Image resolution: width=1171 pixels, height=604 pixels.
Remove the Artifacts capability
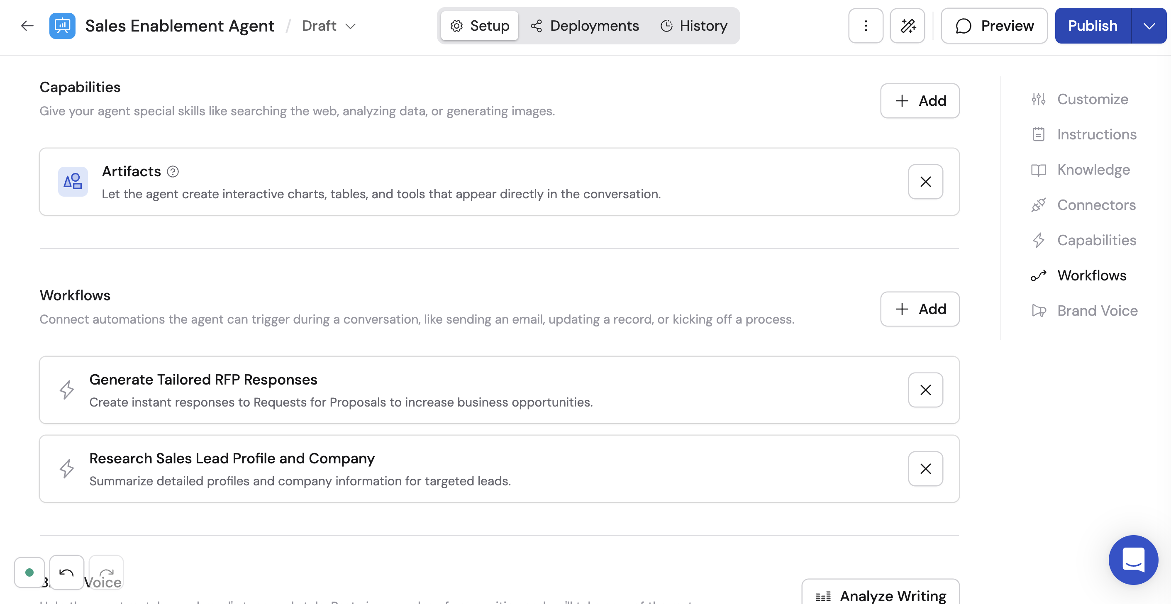pyautogui.click(x=925, y=182)
